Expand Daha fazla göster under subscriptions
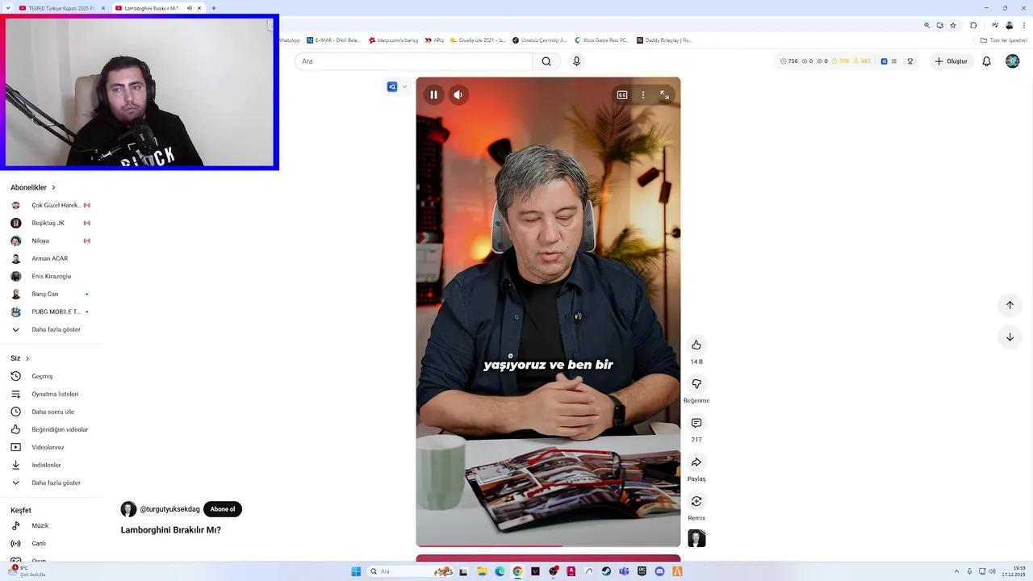This screenshot has height=581, width=1033. click(x=56, y=329)
